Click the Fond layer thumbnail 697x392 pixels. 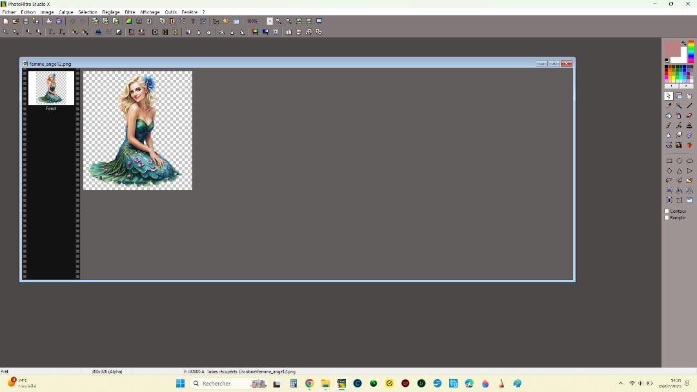(51, 88)
